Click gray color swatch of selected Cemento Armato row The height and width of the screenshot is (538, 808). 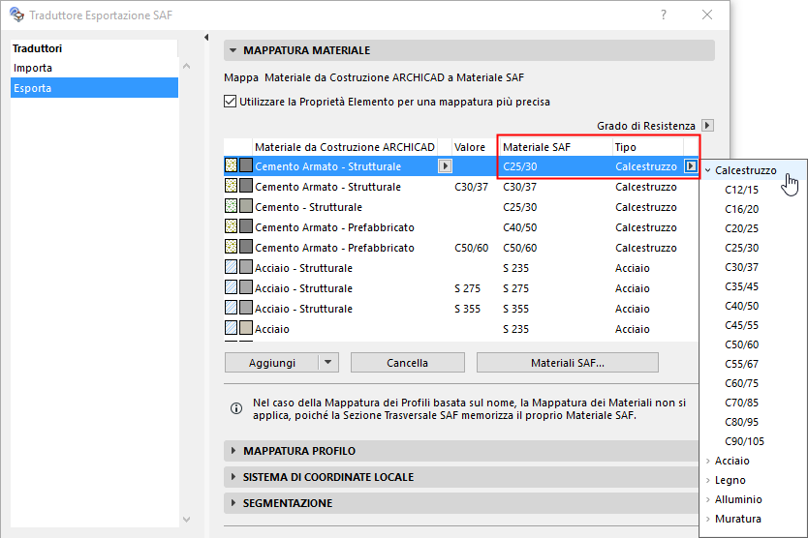[246, 165]
